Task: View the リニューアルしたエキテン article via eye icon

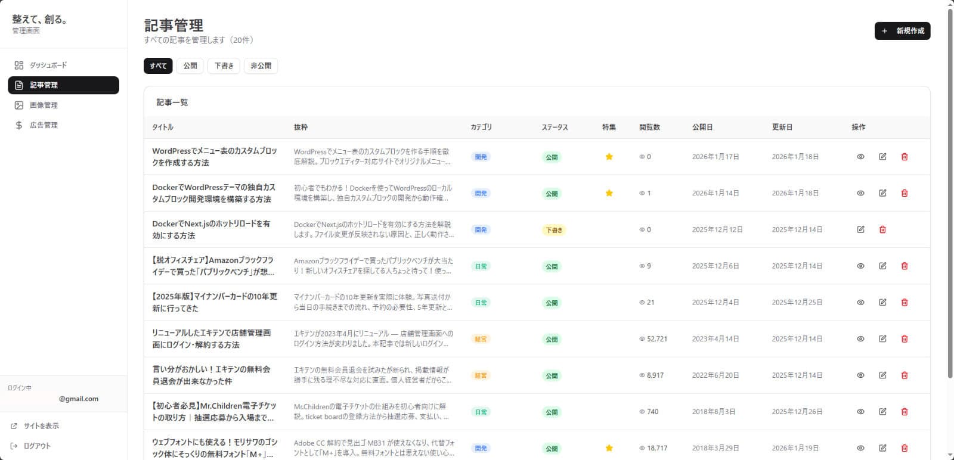Action: pos(860,338)
